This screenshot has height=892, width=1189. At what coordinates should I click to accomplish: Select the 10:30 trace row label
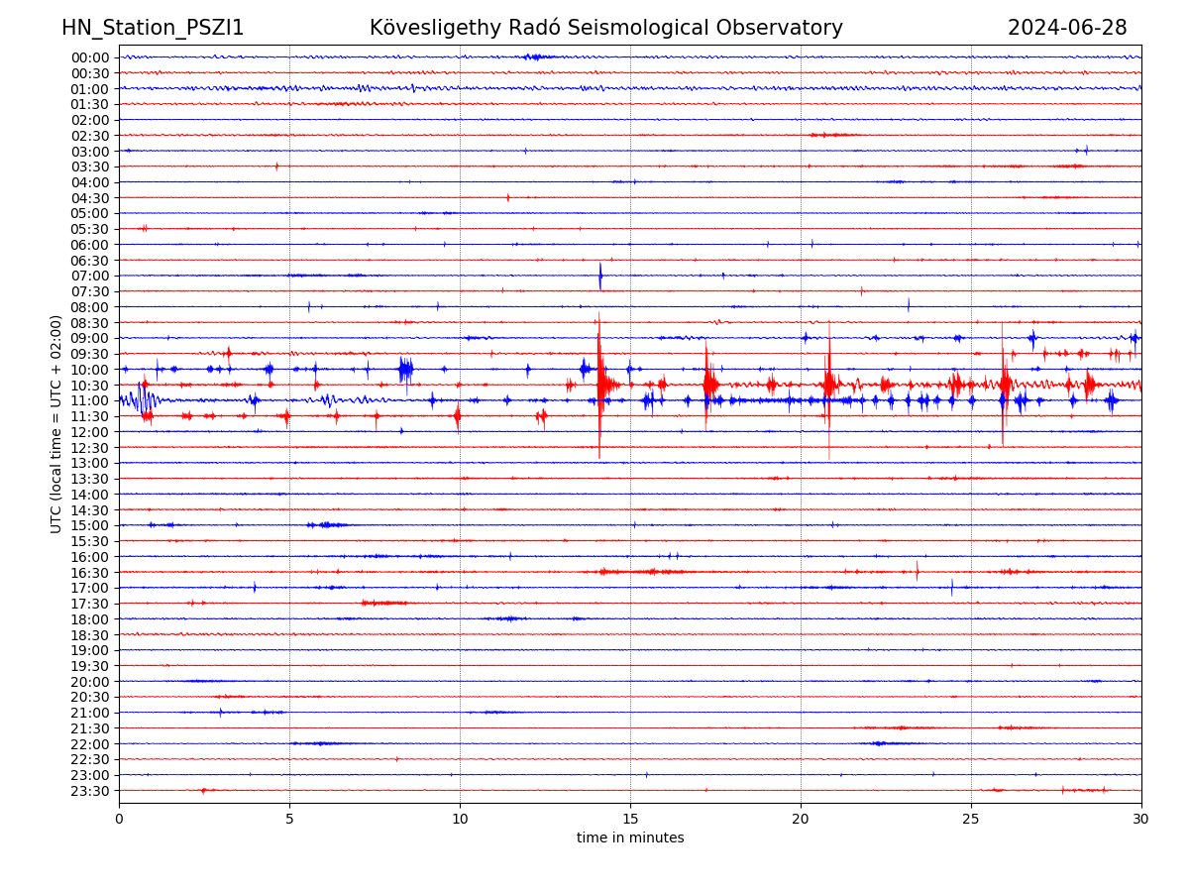tap(90, 386)
